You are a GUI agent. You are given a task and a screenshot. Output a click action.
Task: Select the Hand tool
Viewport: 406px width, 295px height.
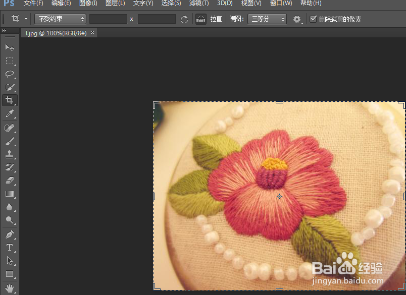pos(10,288)
